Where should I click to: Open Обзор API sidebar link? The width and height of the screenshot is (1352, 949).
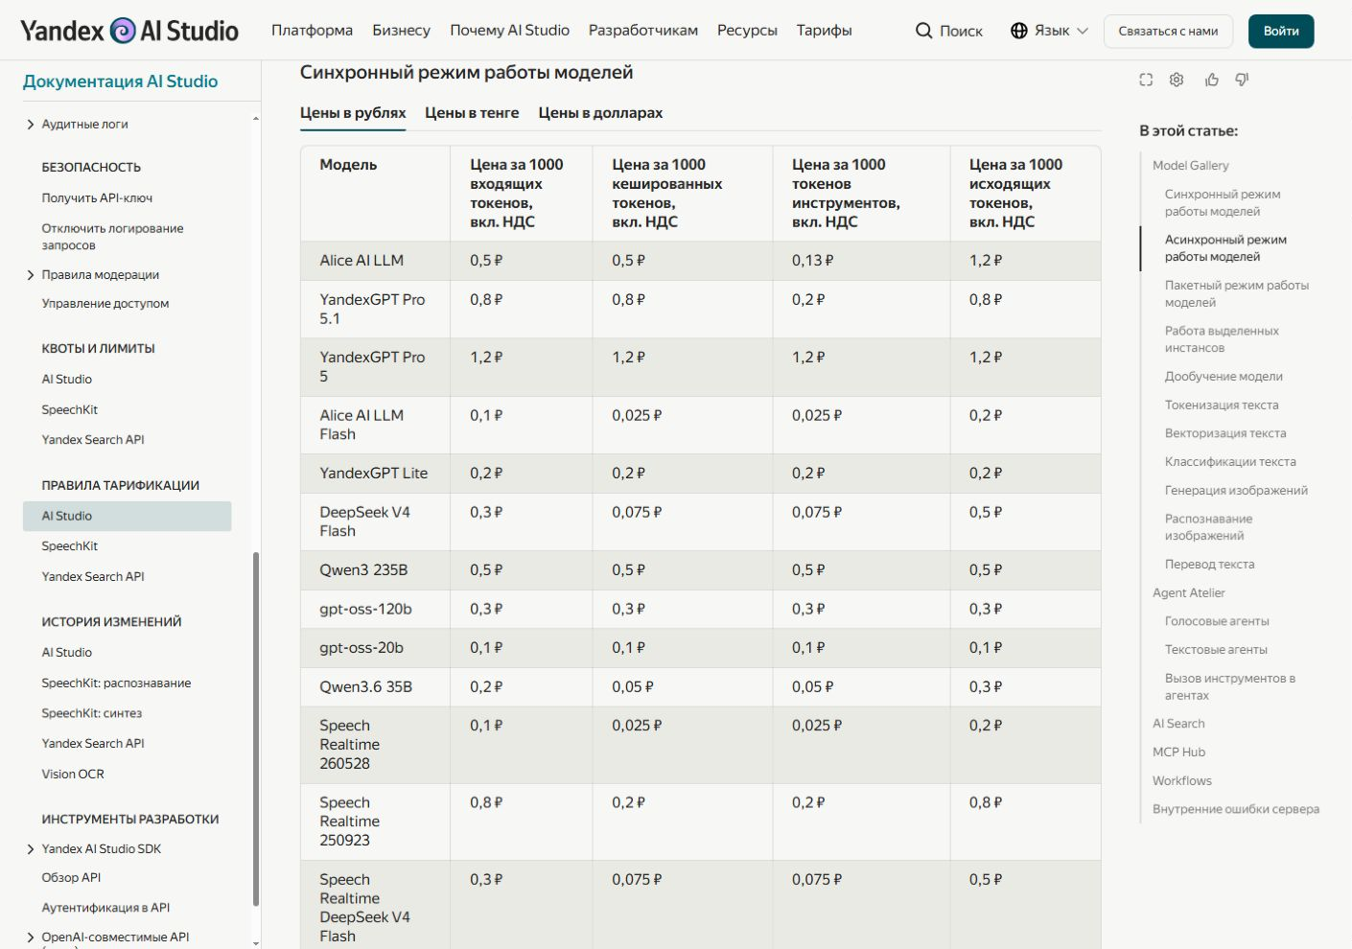71,878
